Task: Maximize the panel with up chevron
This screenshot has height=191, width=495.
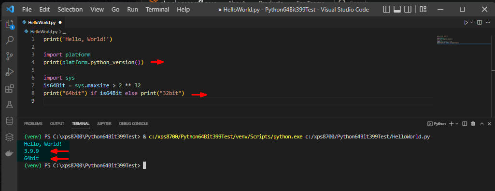Action: coord(482,123)
